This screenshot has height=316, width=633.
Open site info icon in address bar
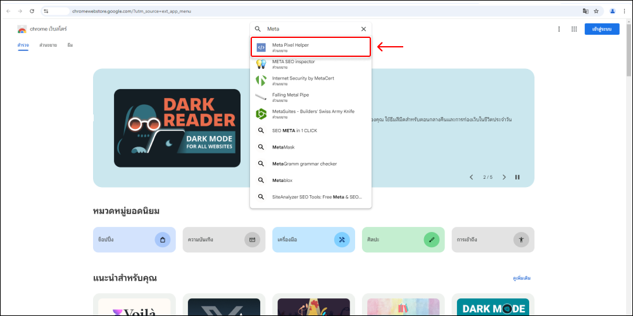(x=46, y=11)
